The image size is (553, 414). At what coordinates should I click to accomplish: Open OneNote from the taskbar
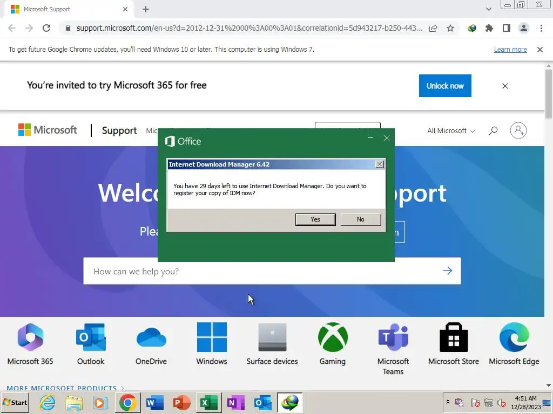coord(235,402)
